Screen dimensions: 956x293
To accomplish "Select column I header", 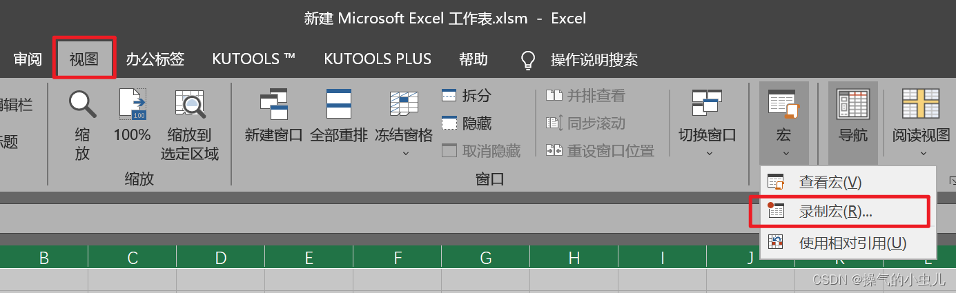I will click(663, 258).
